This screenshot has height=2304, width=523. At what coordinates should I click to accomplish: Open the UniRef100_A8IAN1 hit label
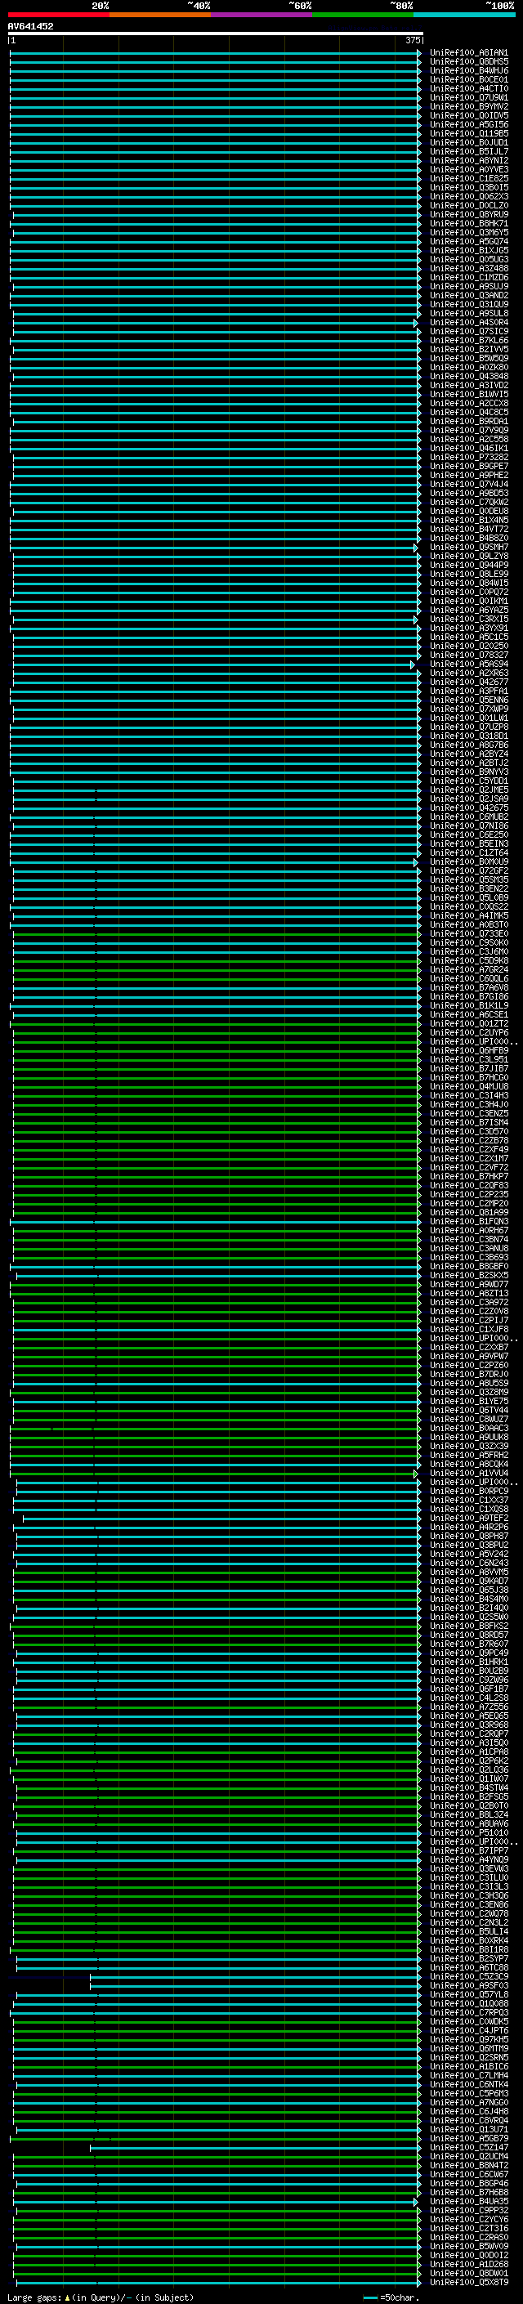(468, 54)
